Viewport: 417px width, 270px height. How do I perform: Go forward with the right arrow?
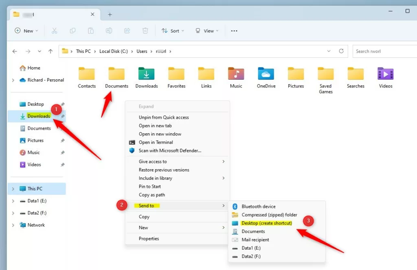tap(28, 51)
